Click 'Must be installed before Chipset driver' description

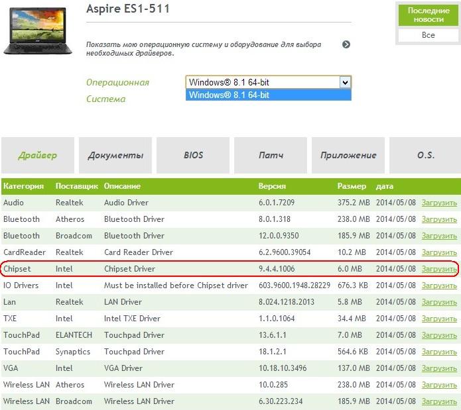pos(176,285)
